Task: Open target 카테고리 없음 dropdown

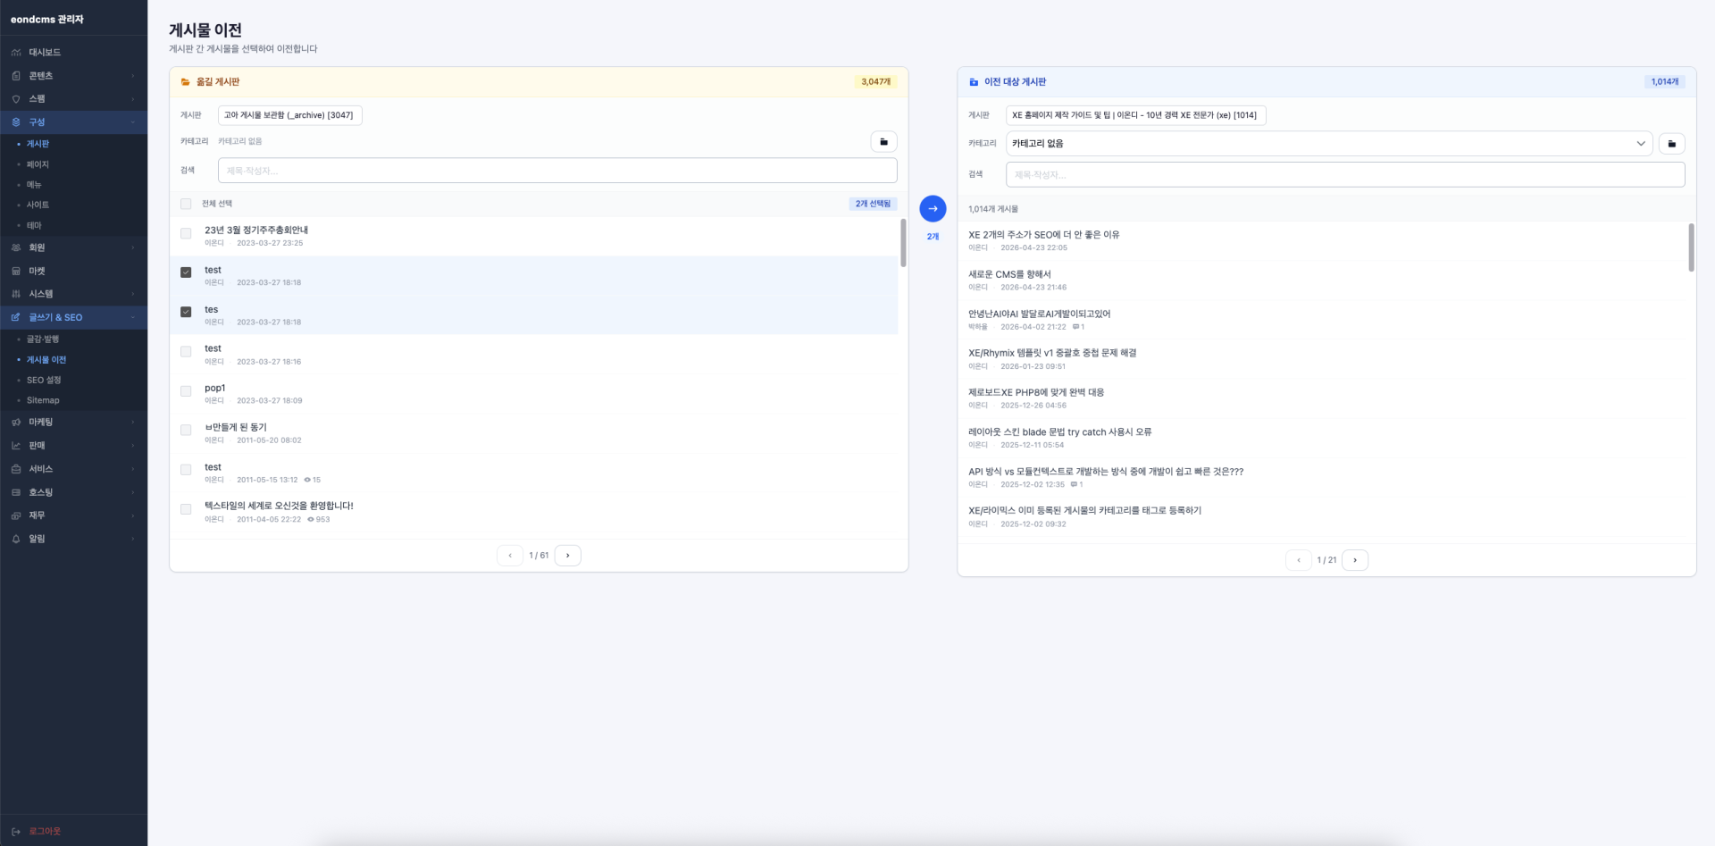Action: tap(1328, 143)
